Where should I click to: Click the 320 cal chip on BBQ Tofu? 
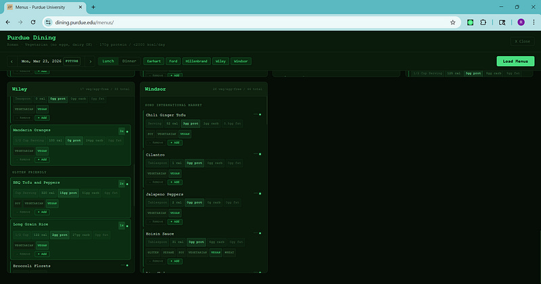pyautogui.click(x=47, y=193)
